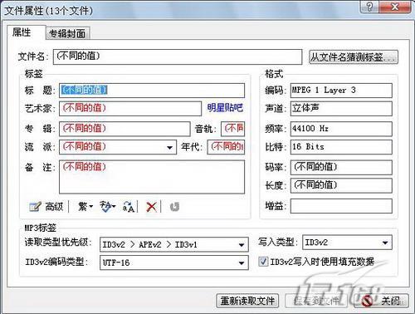
Task: Click the 长度 length field
Action: point(341,185)
